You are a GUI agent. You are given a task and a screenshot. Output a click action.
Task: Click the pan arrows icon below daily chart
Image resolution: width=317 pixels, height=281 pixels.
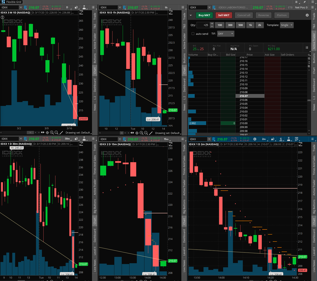pyautogui.click(x=43, y=133)
